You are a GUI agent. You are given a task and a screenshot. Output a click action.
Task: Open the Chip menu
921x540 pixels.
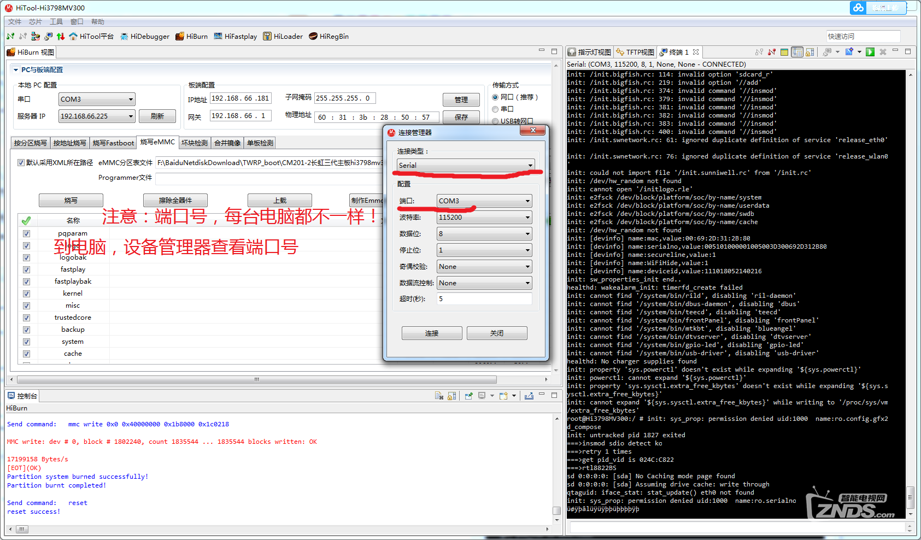click(x=36, y=22)
